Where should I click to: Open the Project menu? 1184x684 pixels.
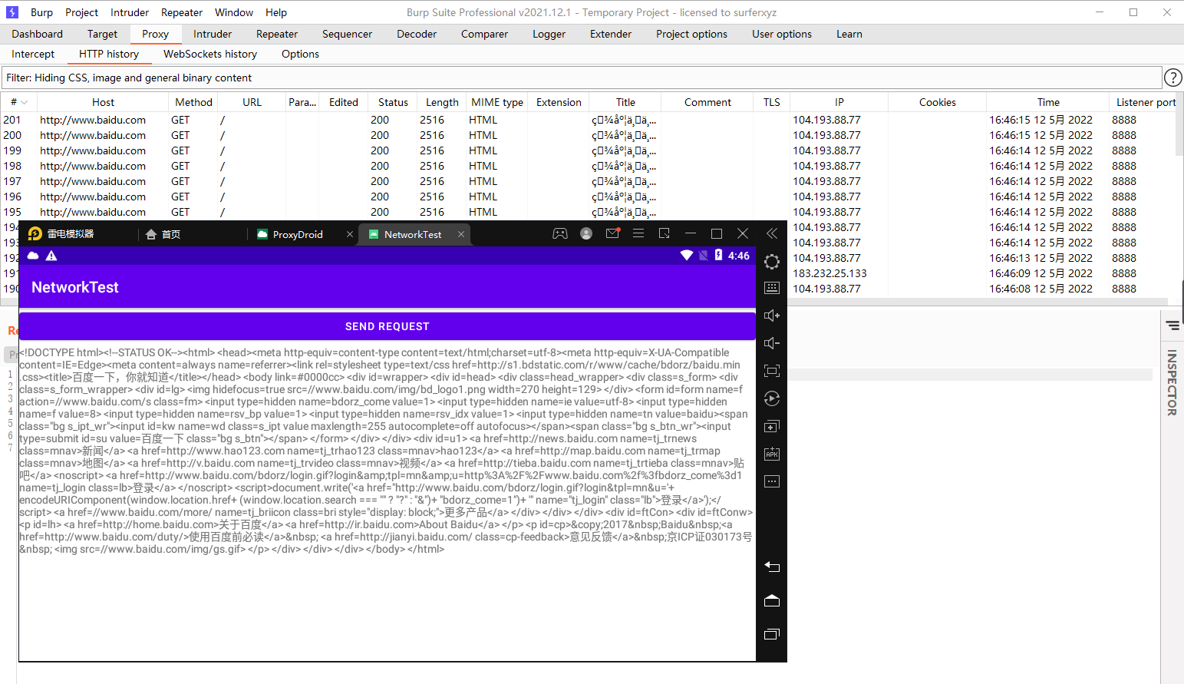coord(81,12)
